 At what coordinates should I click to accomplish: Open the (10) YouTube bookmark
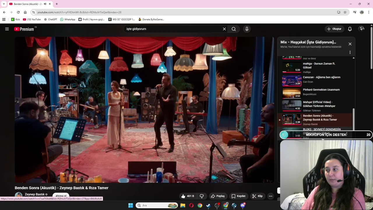[x=32, y=19]
